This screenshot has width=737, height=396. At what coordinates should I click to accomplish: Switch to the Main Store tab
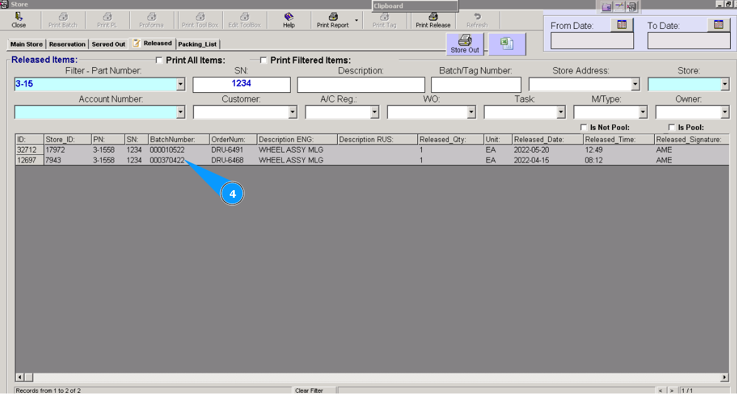coord(25,44)
